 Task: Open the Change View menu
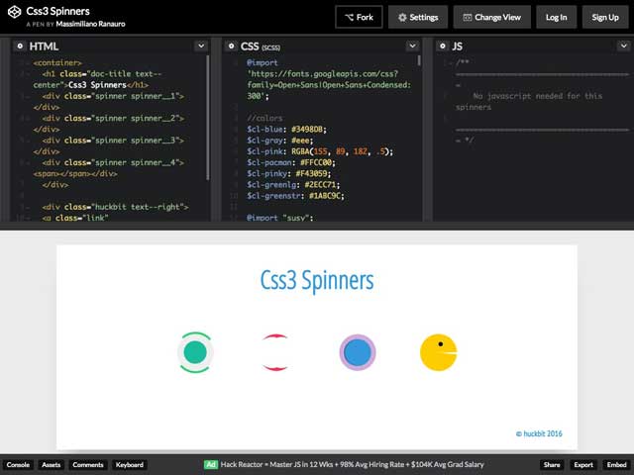[491, 17]
